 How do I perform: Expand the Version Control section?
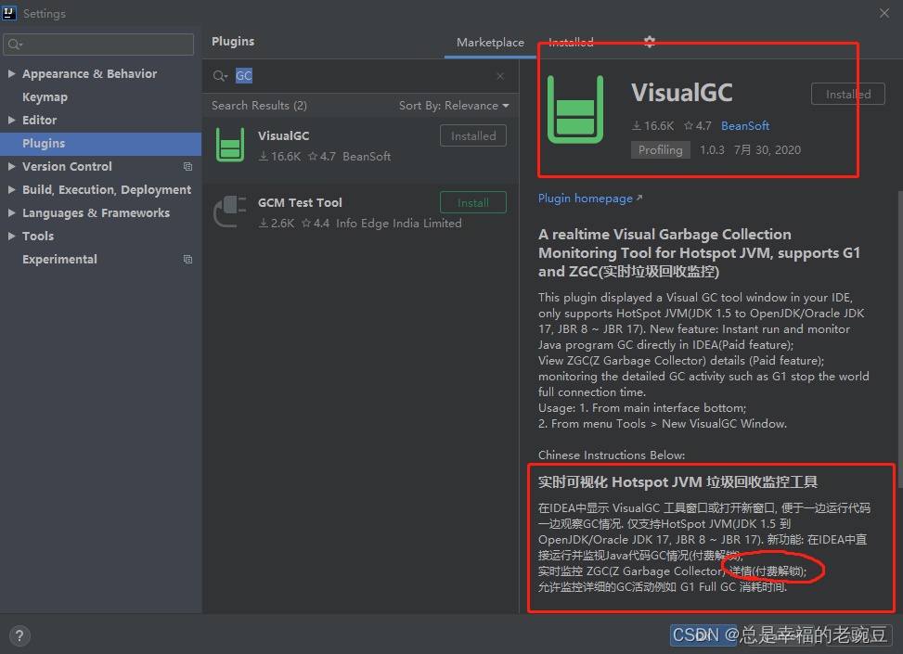click(x=9, y=166)
